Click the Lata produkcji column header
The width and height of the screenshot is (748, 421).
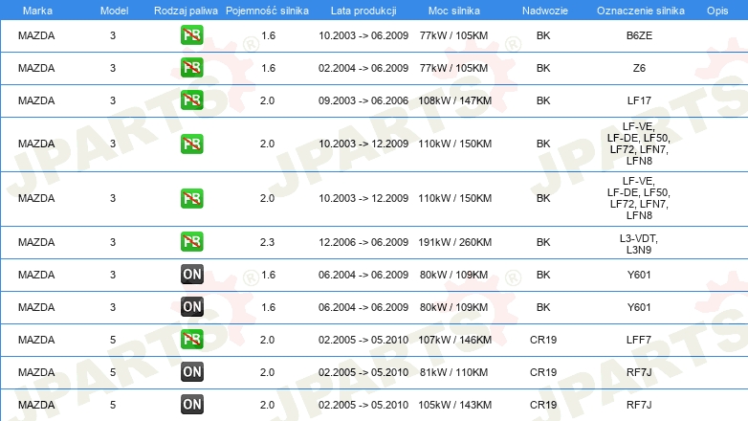tap(363, 11)
